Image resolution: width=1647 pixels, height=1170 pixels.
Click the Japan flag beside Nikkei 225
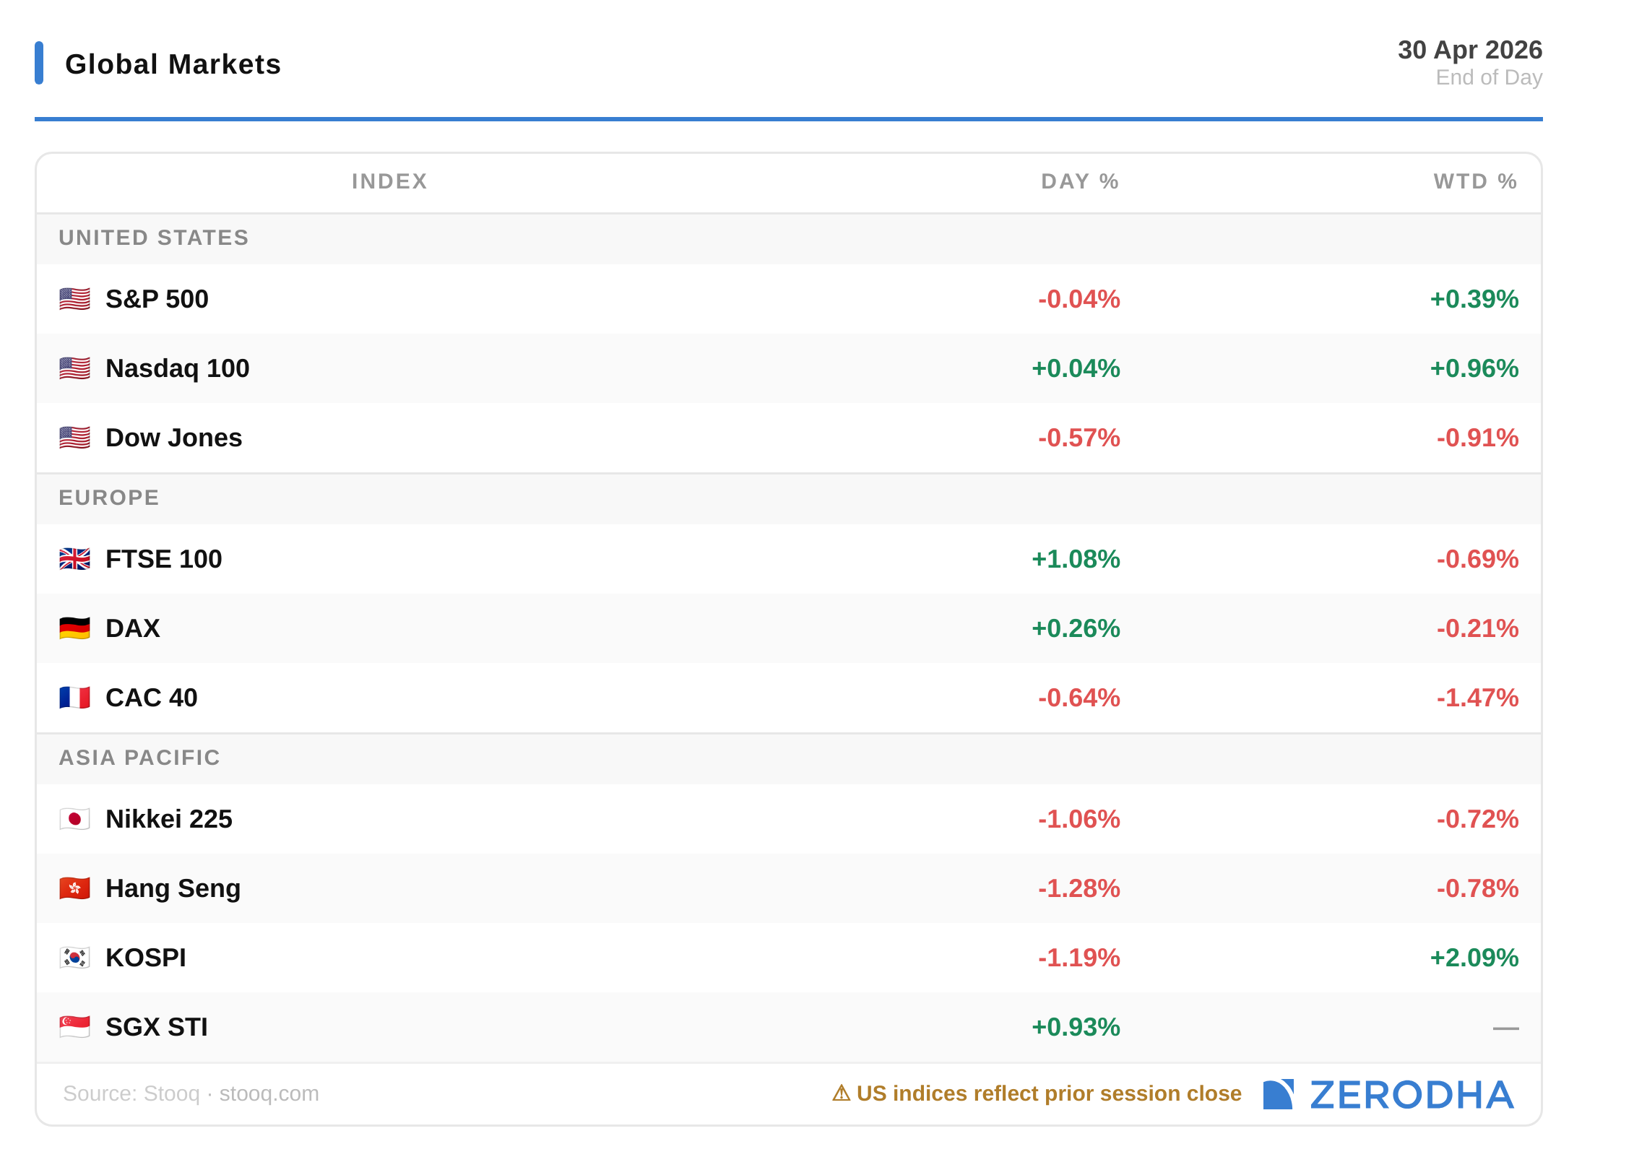(x=74, y=819)
